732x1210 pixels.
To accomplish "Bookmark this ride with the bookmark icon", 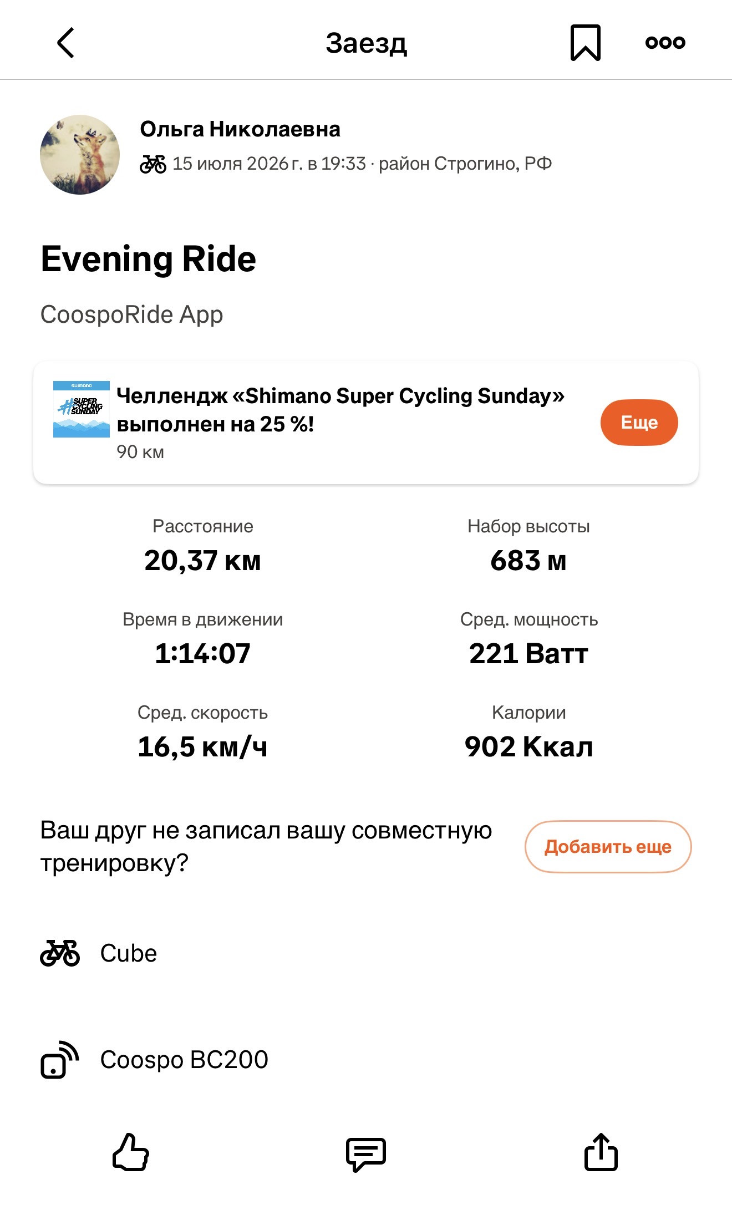I will [x=586, y=43].
